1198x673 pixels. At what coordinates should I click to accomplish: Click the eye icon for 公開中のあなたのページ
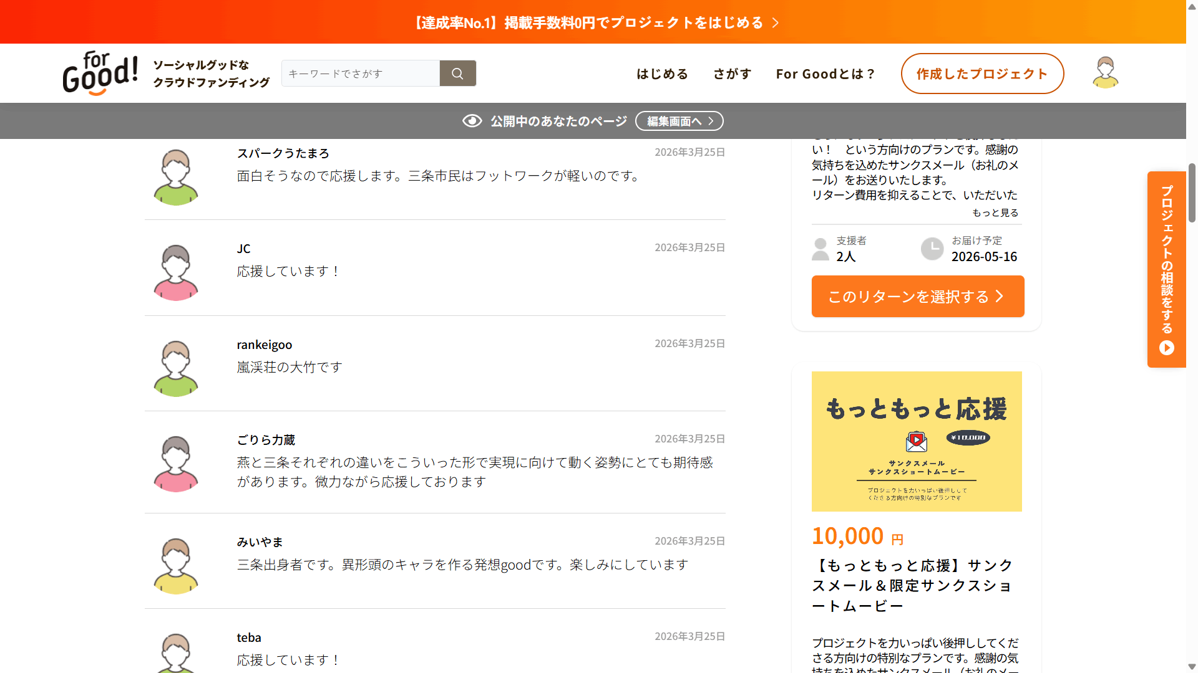tap(472, 121)
